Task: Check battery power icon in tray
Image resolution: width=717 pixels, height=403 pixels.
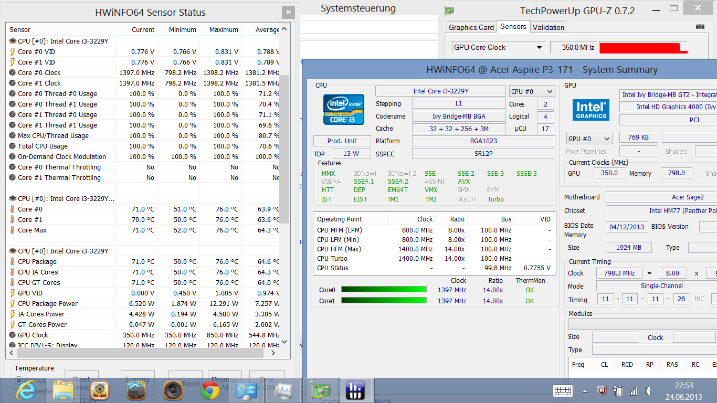Action: [x=618, y=391]
